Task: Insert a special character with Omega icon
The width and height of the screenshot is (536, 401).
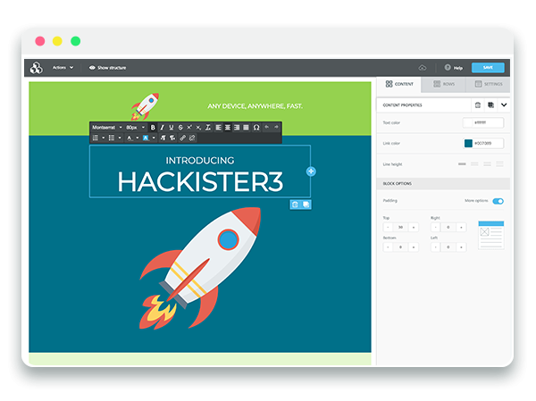Action: 256,128
